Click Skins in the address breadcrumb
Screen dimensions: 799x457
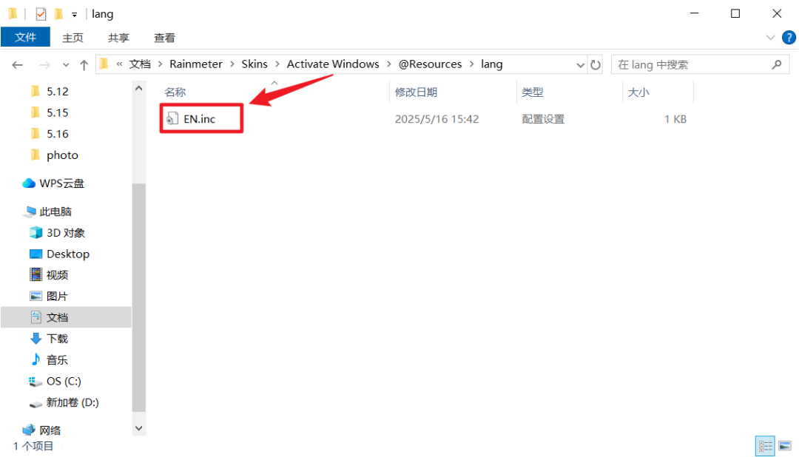point(254,64)
